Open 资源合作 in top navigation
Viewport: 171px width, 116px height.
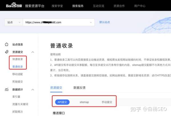[x=119, y=6]
